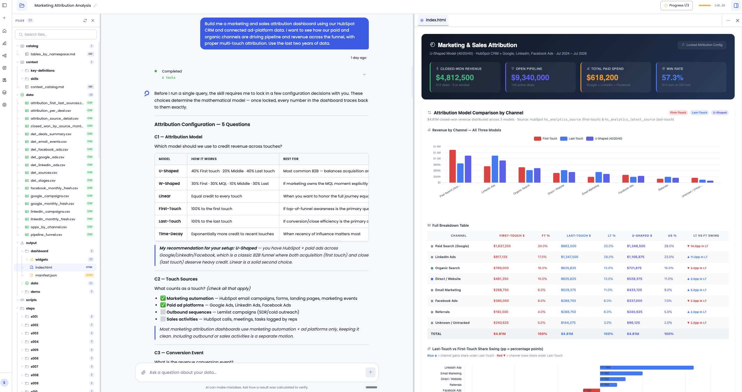Click the Locked Attribution Config badge
742x392 pixels.
(702, 45)
